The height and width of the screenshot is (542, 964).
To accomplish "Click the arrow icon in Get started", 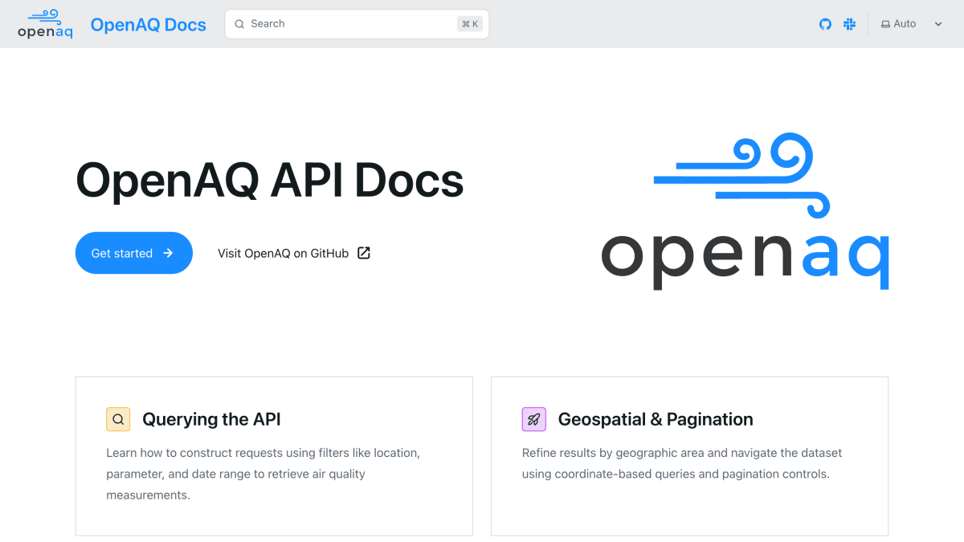I will 168,253.
